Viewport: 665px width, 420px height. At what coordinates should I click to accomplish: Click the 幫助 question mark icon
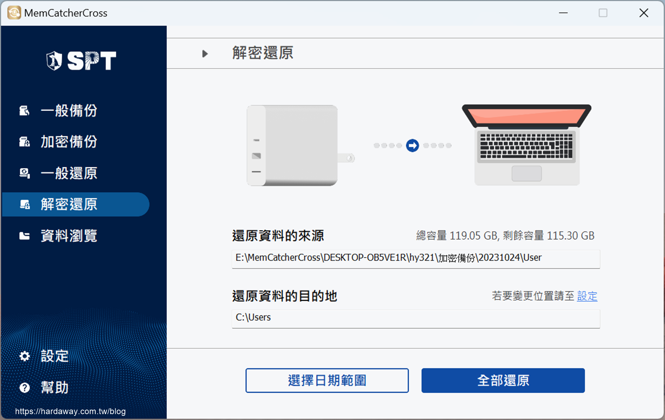click(25, 387)
